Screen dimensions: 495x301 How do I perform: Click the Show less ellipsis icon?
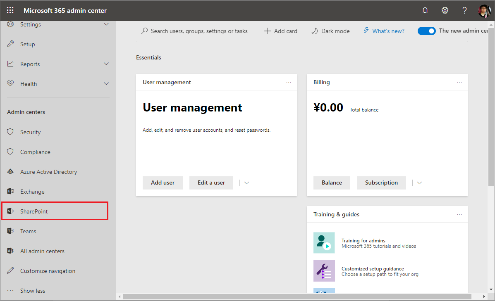10,291
